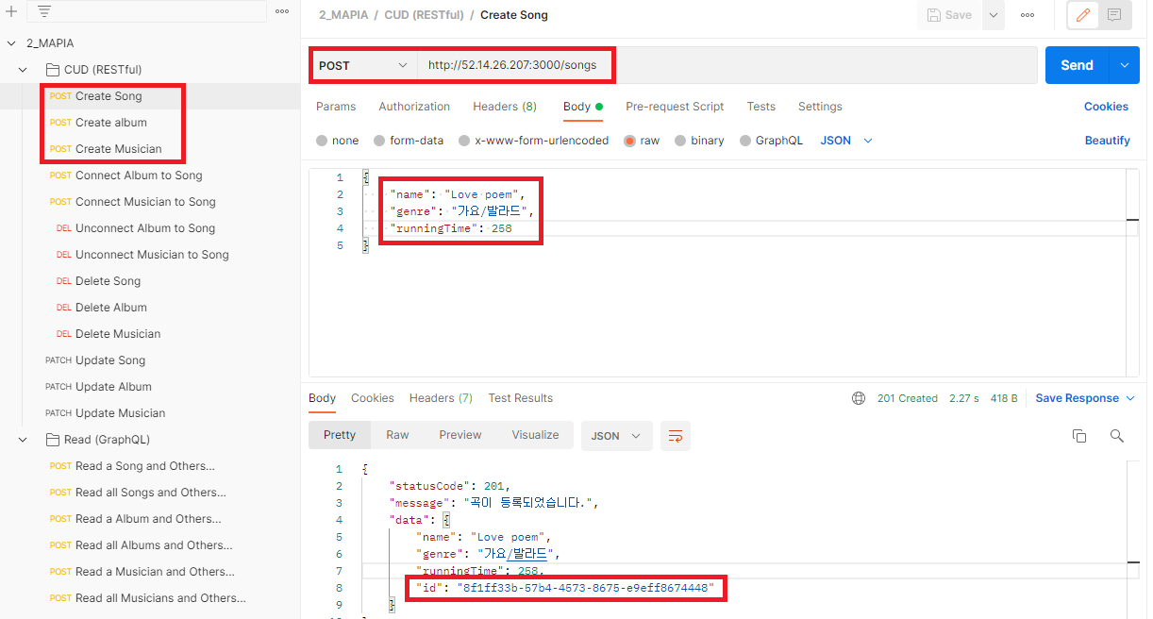Click the Cookies link
Image resolution: width=1153 pixels, height=619 pixels.
tap(1106, 107)
